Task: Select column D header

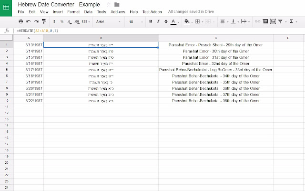Action: coord(288,38)
